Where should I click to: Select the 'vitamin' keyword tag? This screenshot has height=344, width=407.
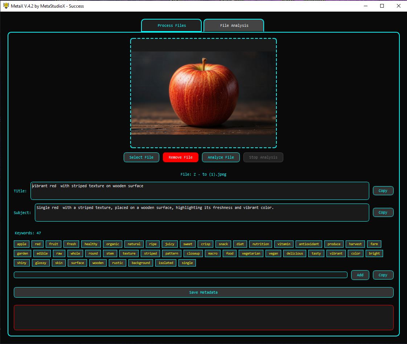tap(284, 244)
